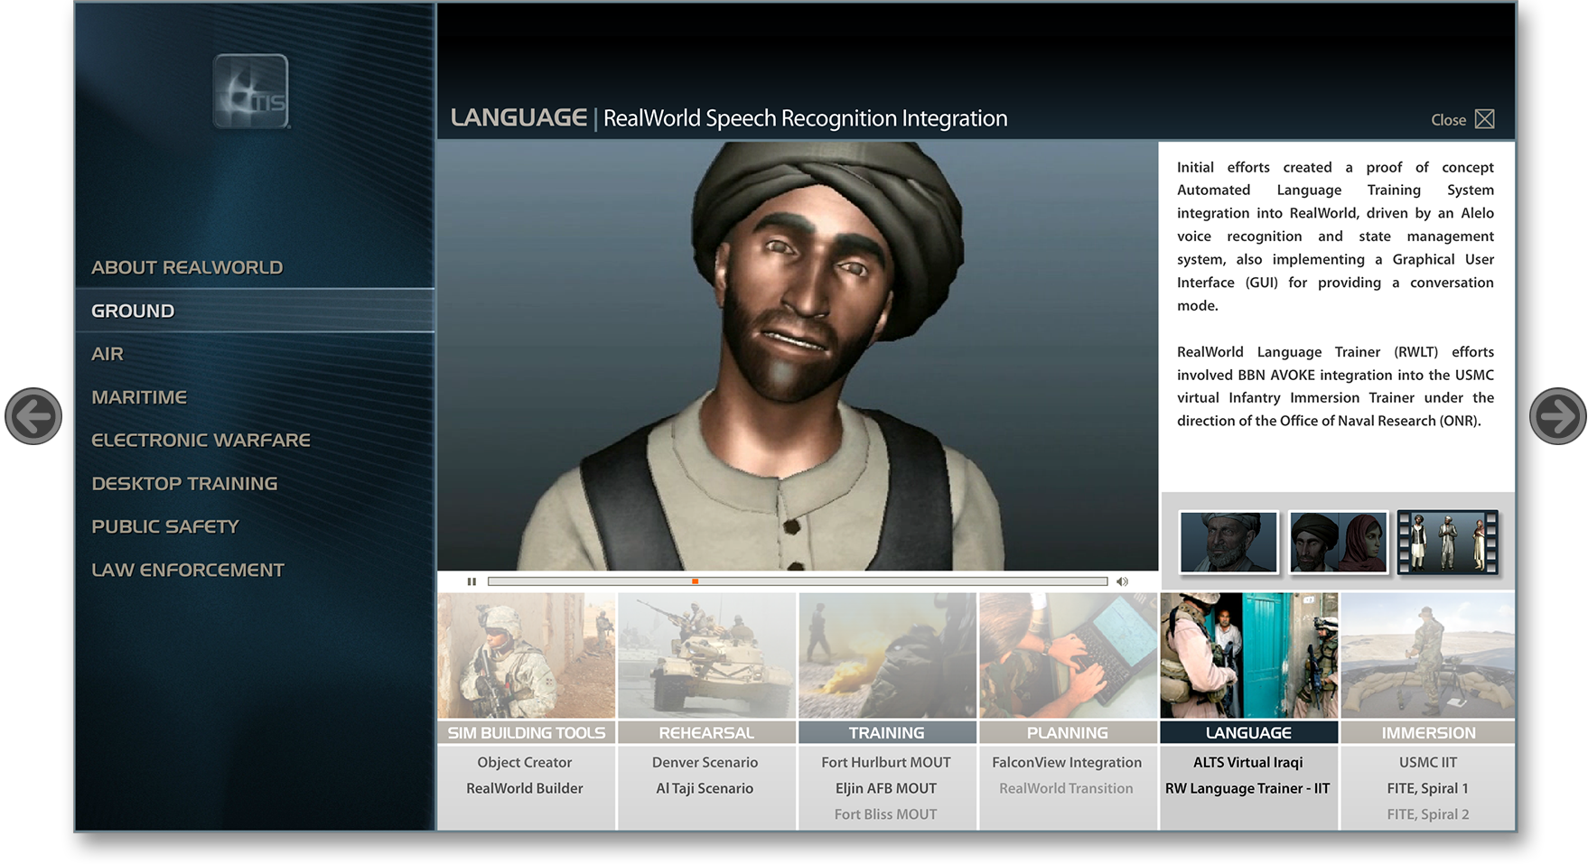
Task: Open the Denver Scenario link
Action: pos(705,762)
